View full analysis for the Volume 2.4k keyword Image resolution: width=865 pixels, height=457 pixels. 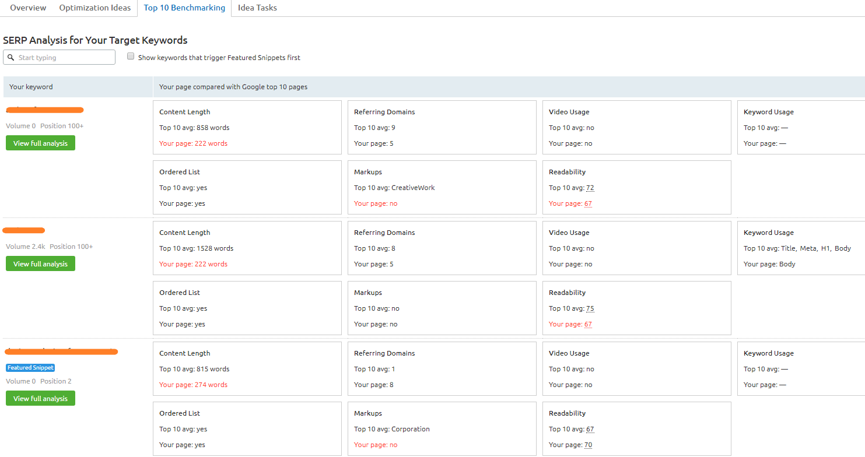click(x=40, y=264)
